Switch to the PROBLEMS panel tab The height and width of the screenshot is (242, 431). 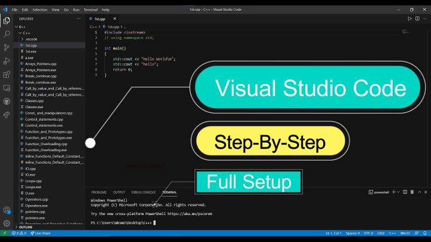pos(99,192)
